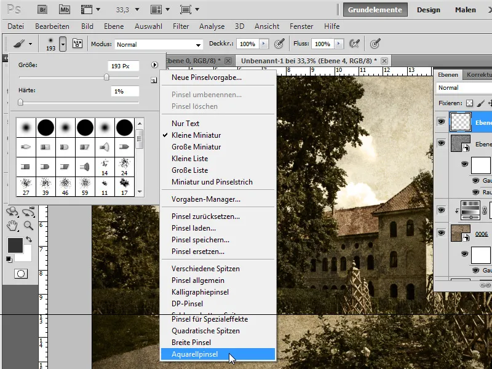The width and height of the screenshot is (492, 369).
Task: Hide the gradient adjustment layer
Action: (441, 210)
